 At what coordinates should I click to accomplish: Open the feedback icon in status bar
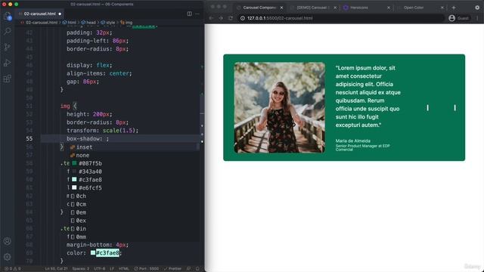[188, 269]
